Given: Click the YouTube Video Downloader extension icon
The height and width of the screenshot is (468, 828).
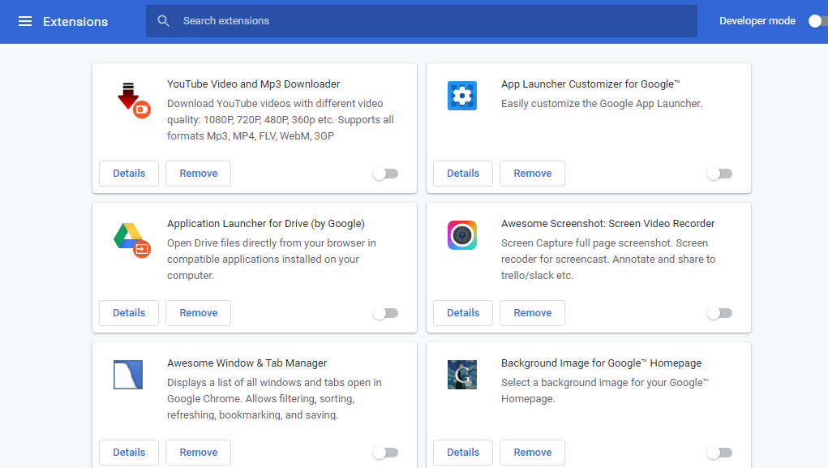Looking at the screenshot, I should pos(132,100).
